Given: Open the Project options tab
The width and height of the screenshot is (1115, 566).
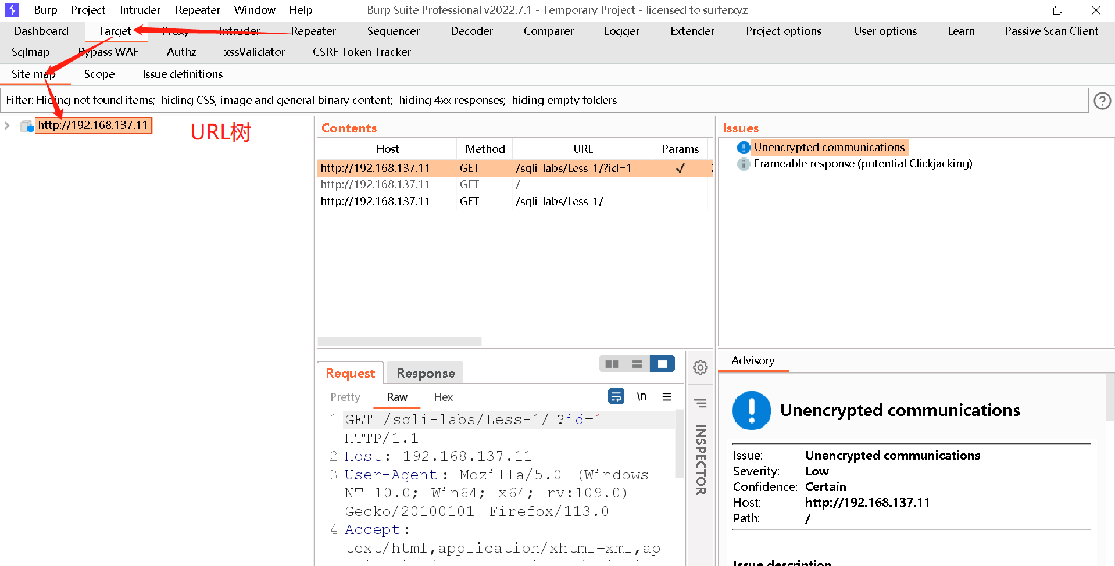Looking at the screenshot, I should (784, 31).
